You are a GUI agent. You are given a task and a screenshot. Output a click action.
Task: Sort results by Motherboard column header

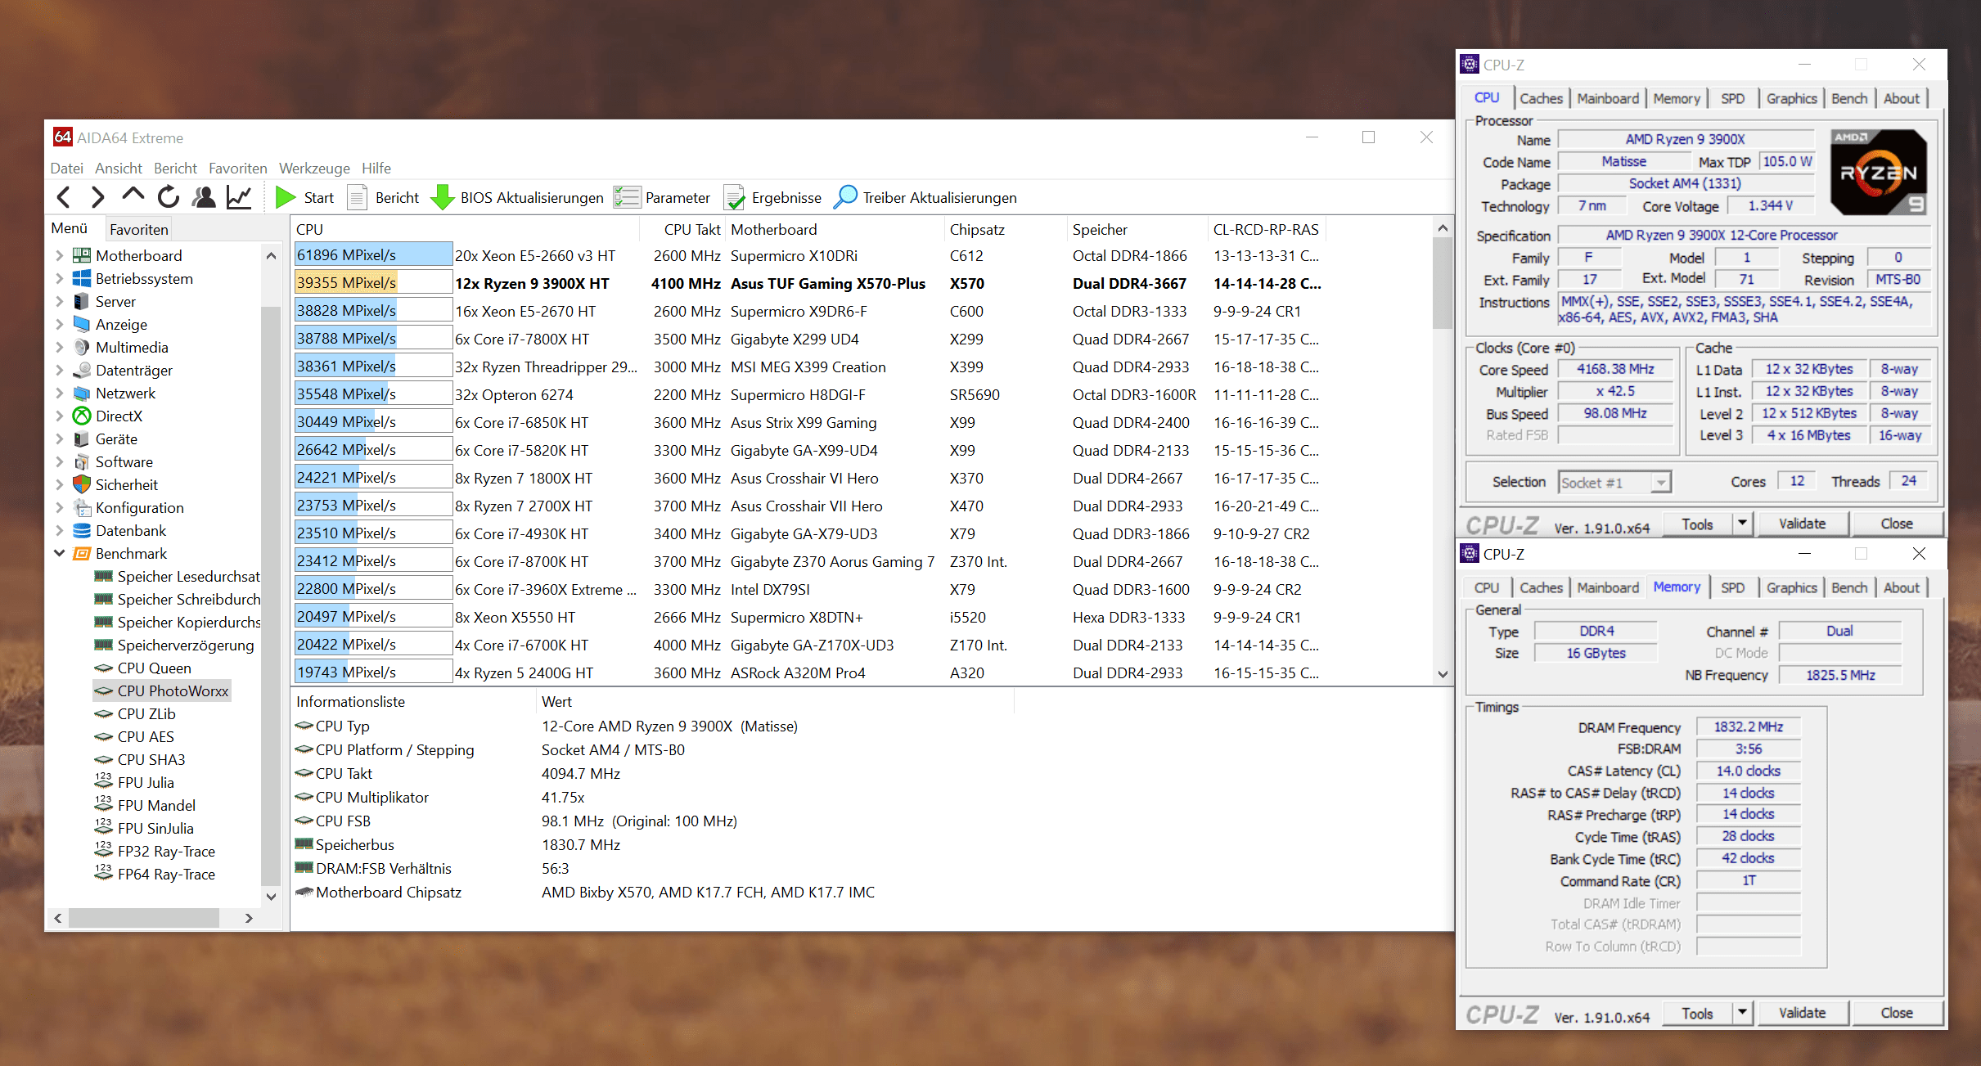(x=835, y=229)
